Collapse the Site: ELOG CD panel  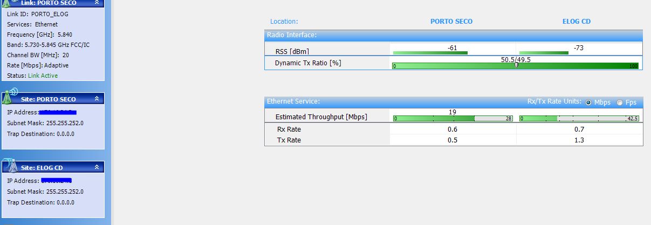97,168
